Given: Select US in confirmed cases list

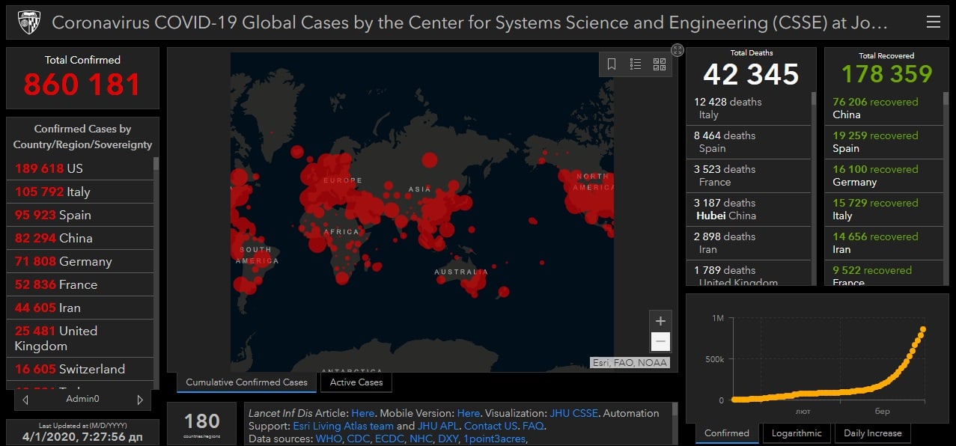Looking at the screenshot, I should coord(80,168).
